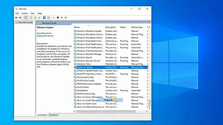Sort by the Name column header

[89, 27]
